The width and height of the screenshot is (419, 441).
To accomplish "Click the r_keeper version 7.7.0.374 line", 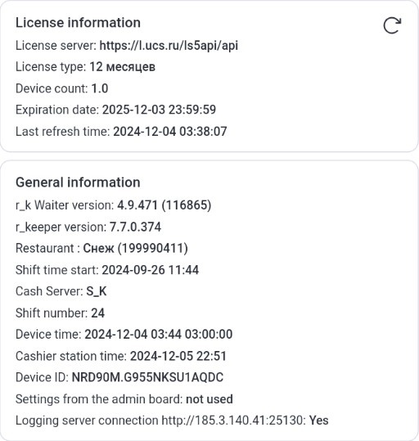I will point(88,227).
